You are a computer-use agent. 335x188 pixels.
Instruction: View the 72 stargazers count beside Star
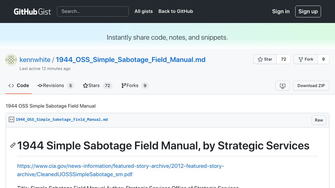pos(283,59)
